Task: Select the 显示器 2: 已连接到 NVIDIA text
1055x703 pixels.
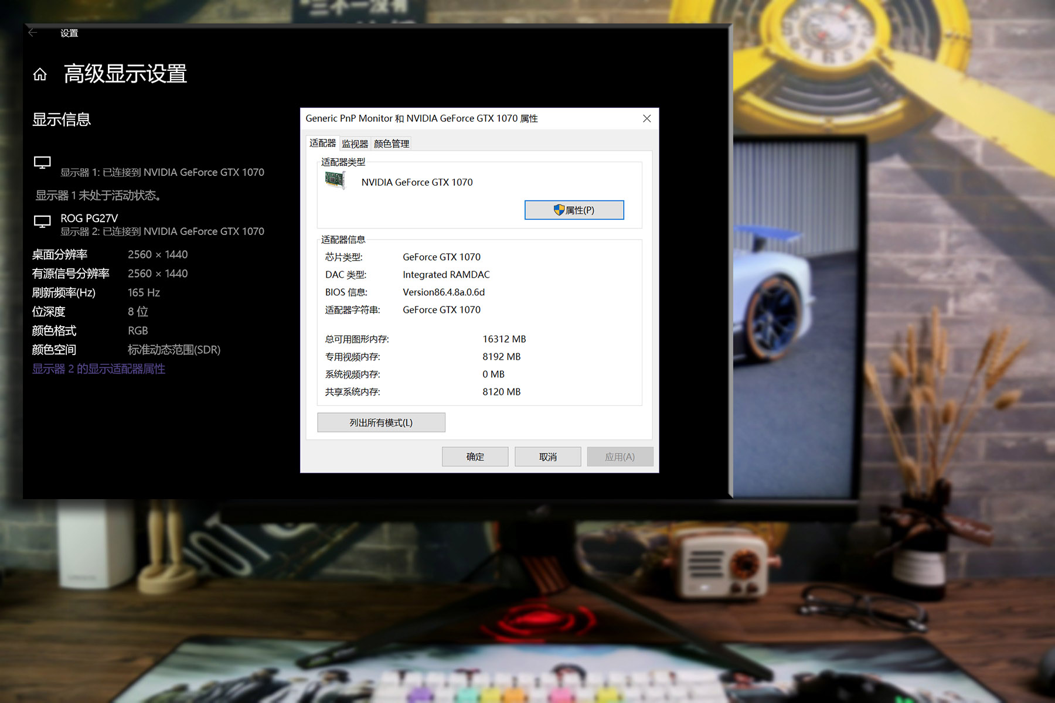Action: pyautogui.click(x=162, y=231)
